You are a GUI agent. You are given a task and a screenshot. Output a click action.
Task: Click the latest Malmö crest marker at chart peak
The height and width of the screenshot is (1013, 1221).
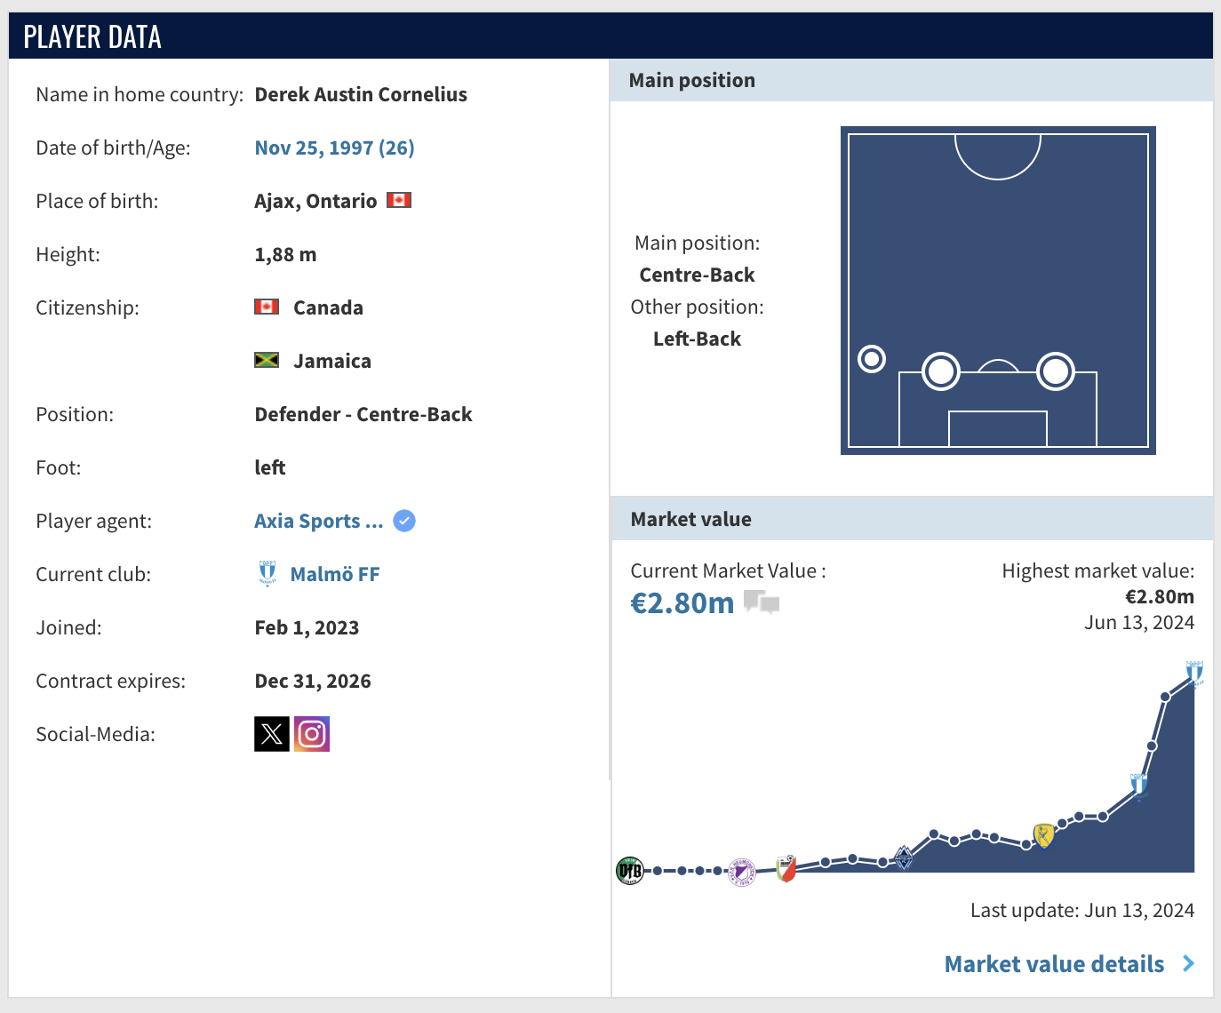tap(1194, 673)
